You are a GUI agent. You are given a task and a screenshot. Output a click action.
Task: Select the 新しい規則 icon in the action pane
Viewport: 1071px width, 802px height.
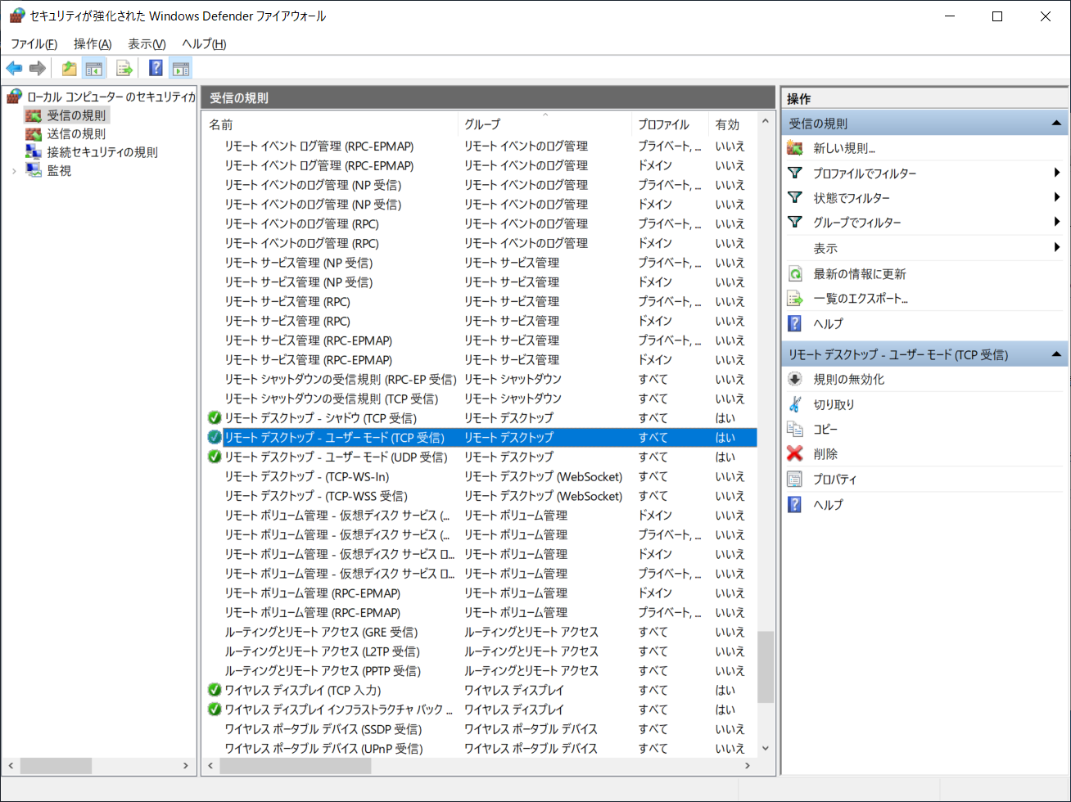point(795,147)
